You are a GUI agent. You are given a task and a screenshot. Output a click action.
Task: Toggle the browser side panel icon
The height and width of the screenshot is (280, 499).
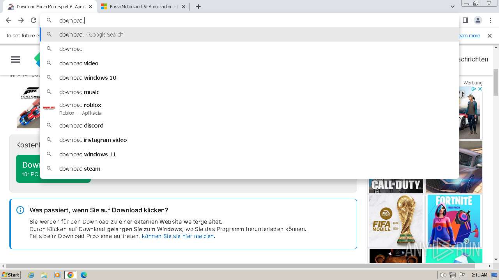click(465, 20)
